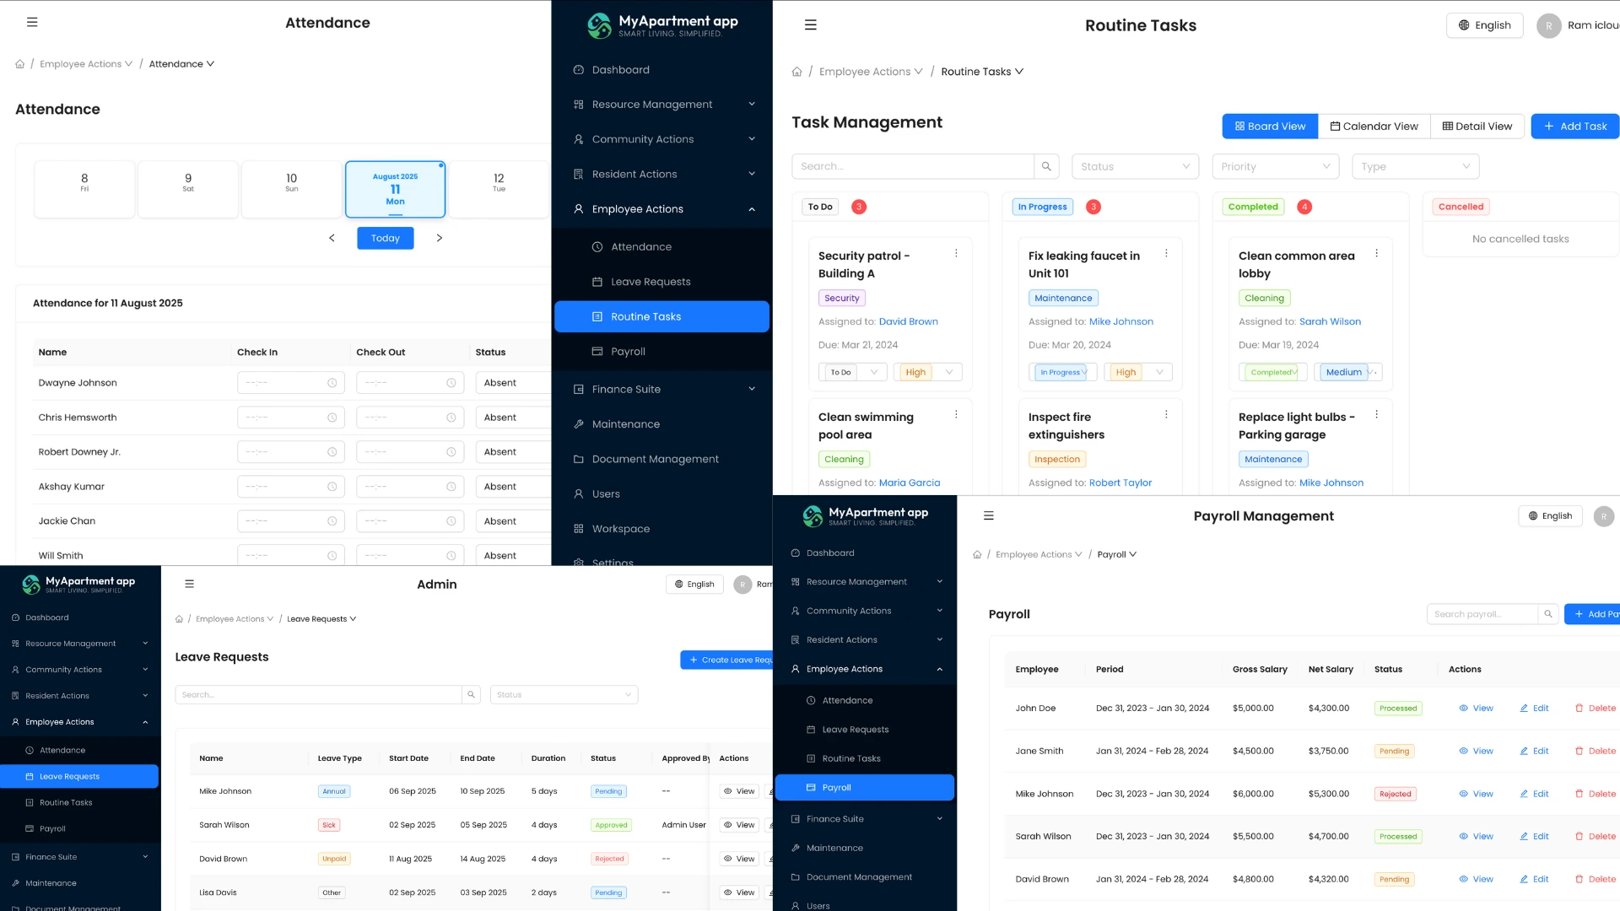Open hamburger menu in Attendance panel
The image size is (1620, 911).
(x=32, y=23)
